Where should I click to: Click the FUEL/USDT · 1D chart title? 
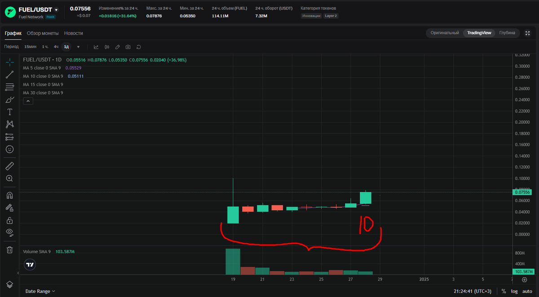42,60
